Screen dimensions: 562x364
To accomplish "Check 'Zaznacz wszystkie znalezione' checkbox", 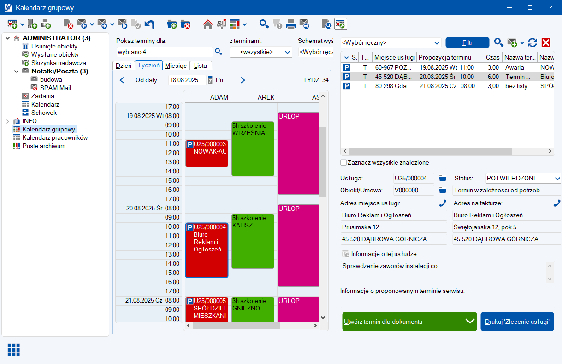I will pos(343,162).
